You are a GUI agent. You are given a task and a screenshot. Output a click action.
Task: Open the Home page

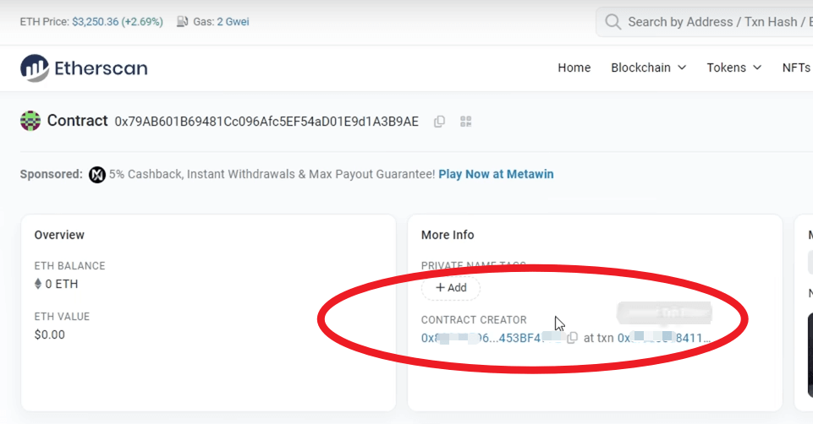pyautogui.click(x=574, y=68)
